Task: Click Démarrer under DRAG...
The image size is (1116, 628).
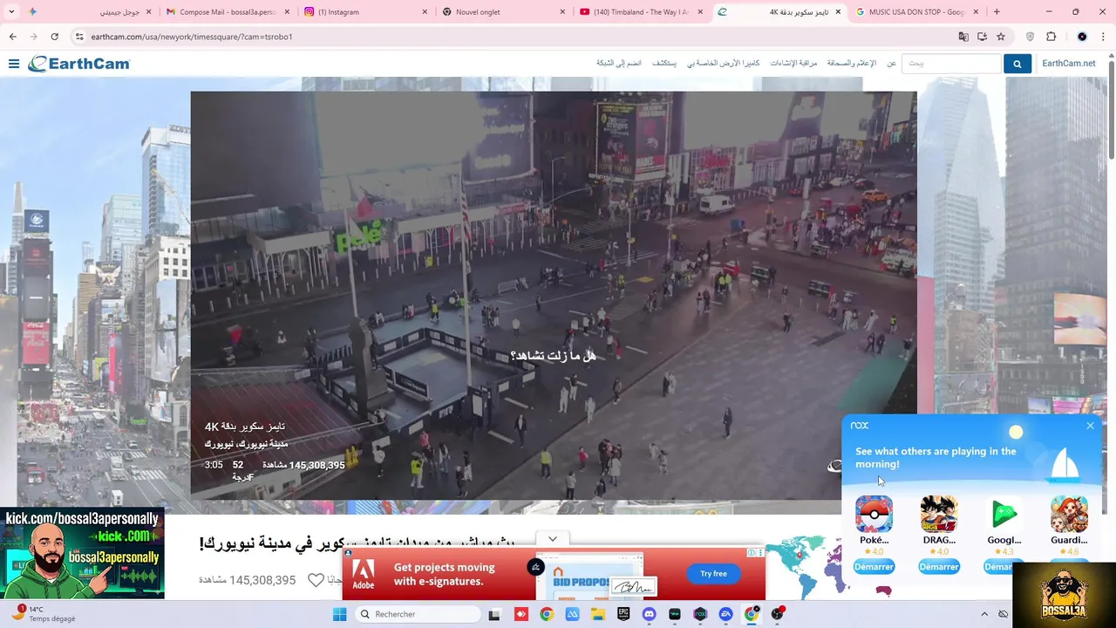Action: 939,567
